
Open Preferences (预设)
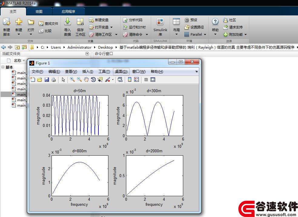click(x=191, y=20)
